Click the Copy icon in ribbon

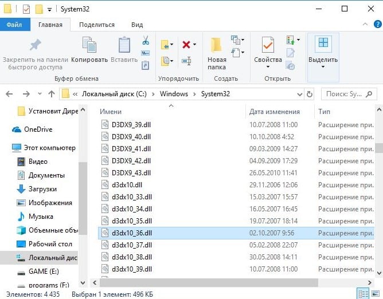[89, 45]
